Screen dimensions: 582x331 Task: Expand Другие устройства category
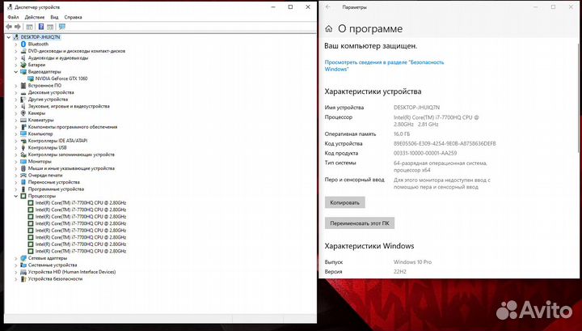click(16, 100)
